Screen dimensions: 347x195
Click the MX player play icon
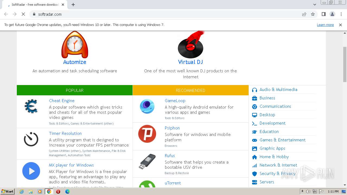[31, 171]
